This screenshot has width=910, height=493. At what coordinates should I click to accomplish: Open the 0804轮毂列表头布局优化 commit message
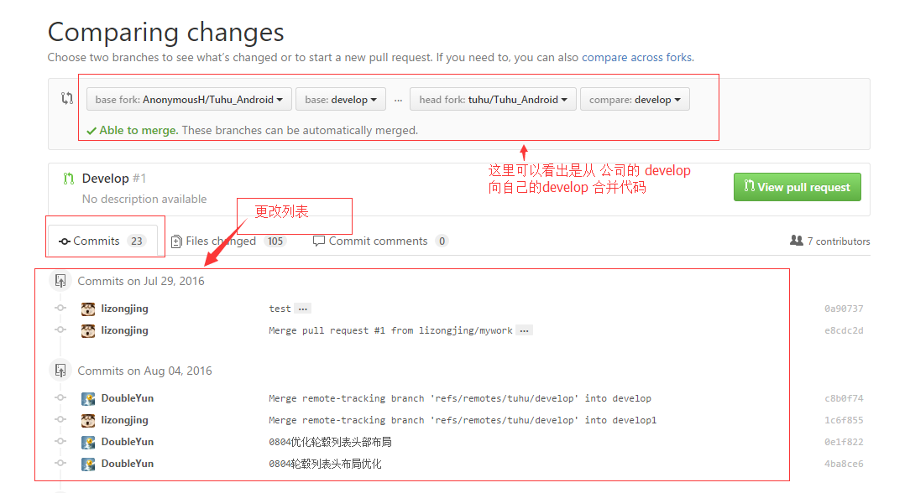pyautogui.click(x=325, y=464)
